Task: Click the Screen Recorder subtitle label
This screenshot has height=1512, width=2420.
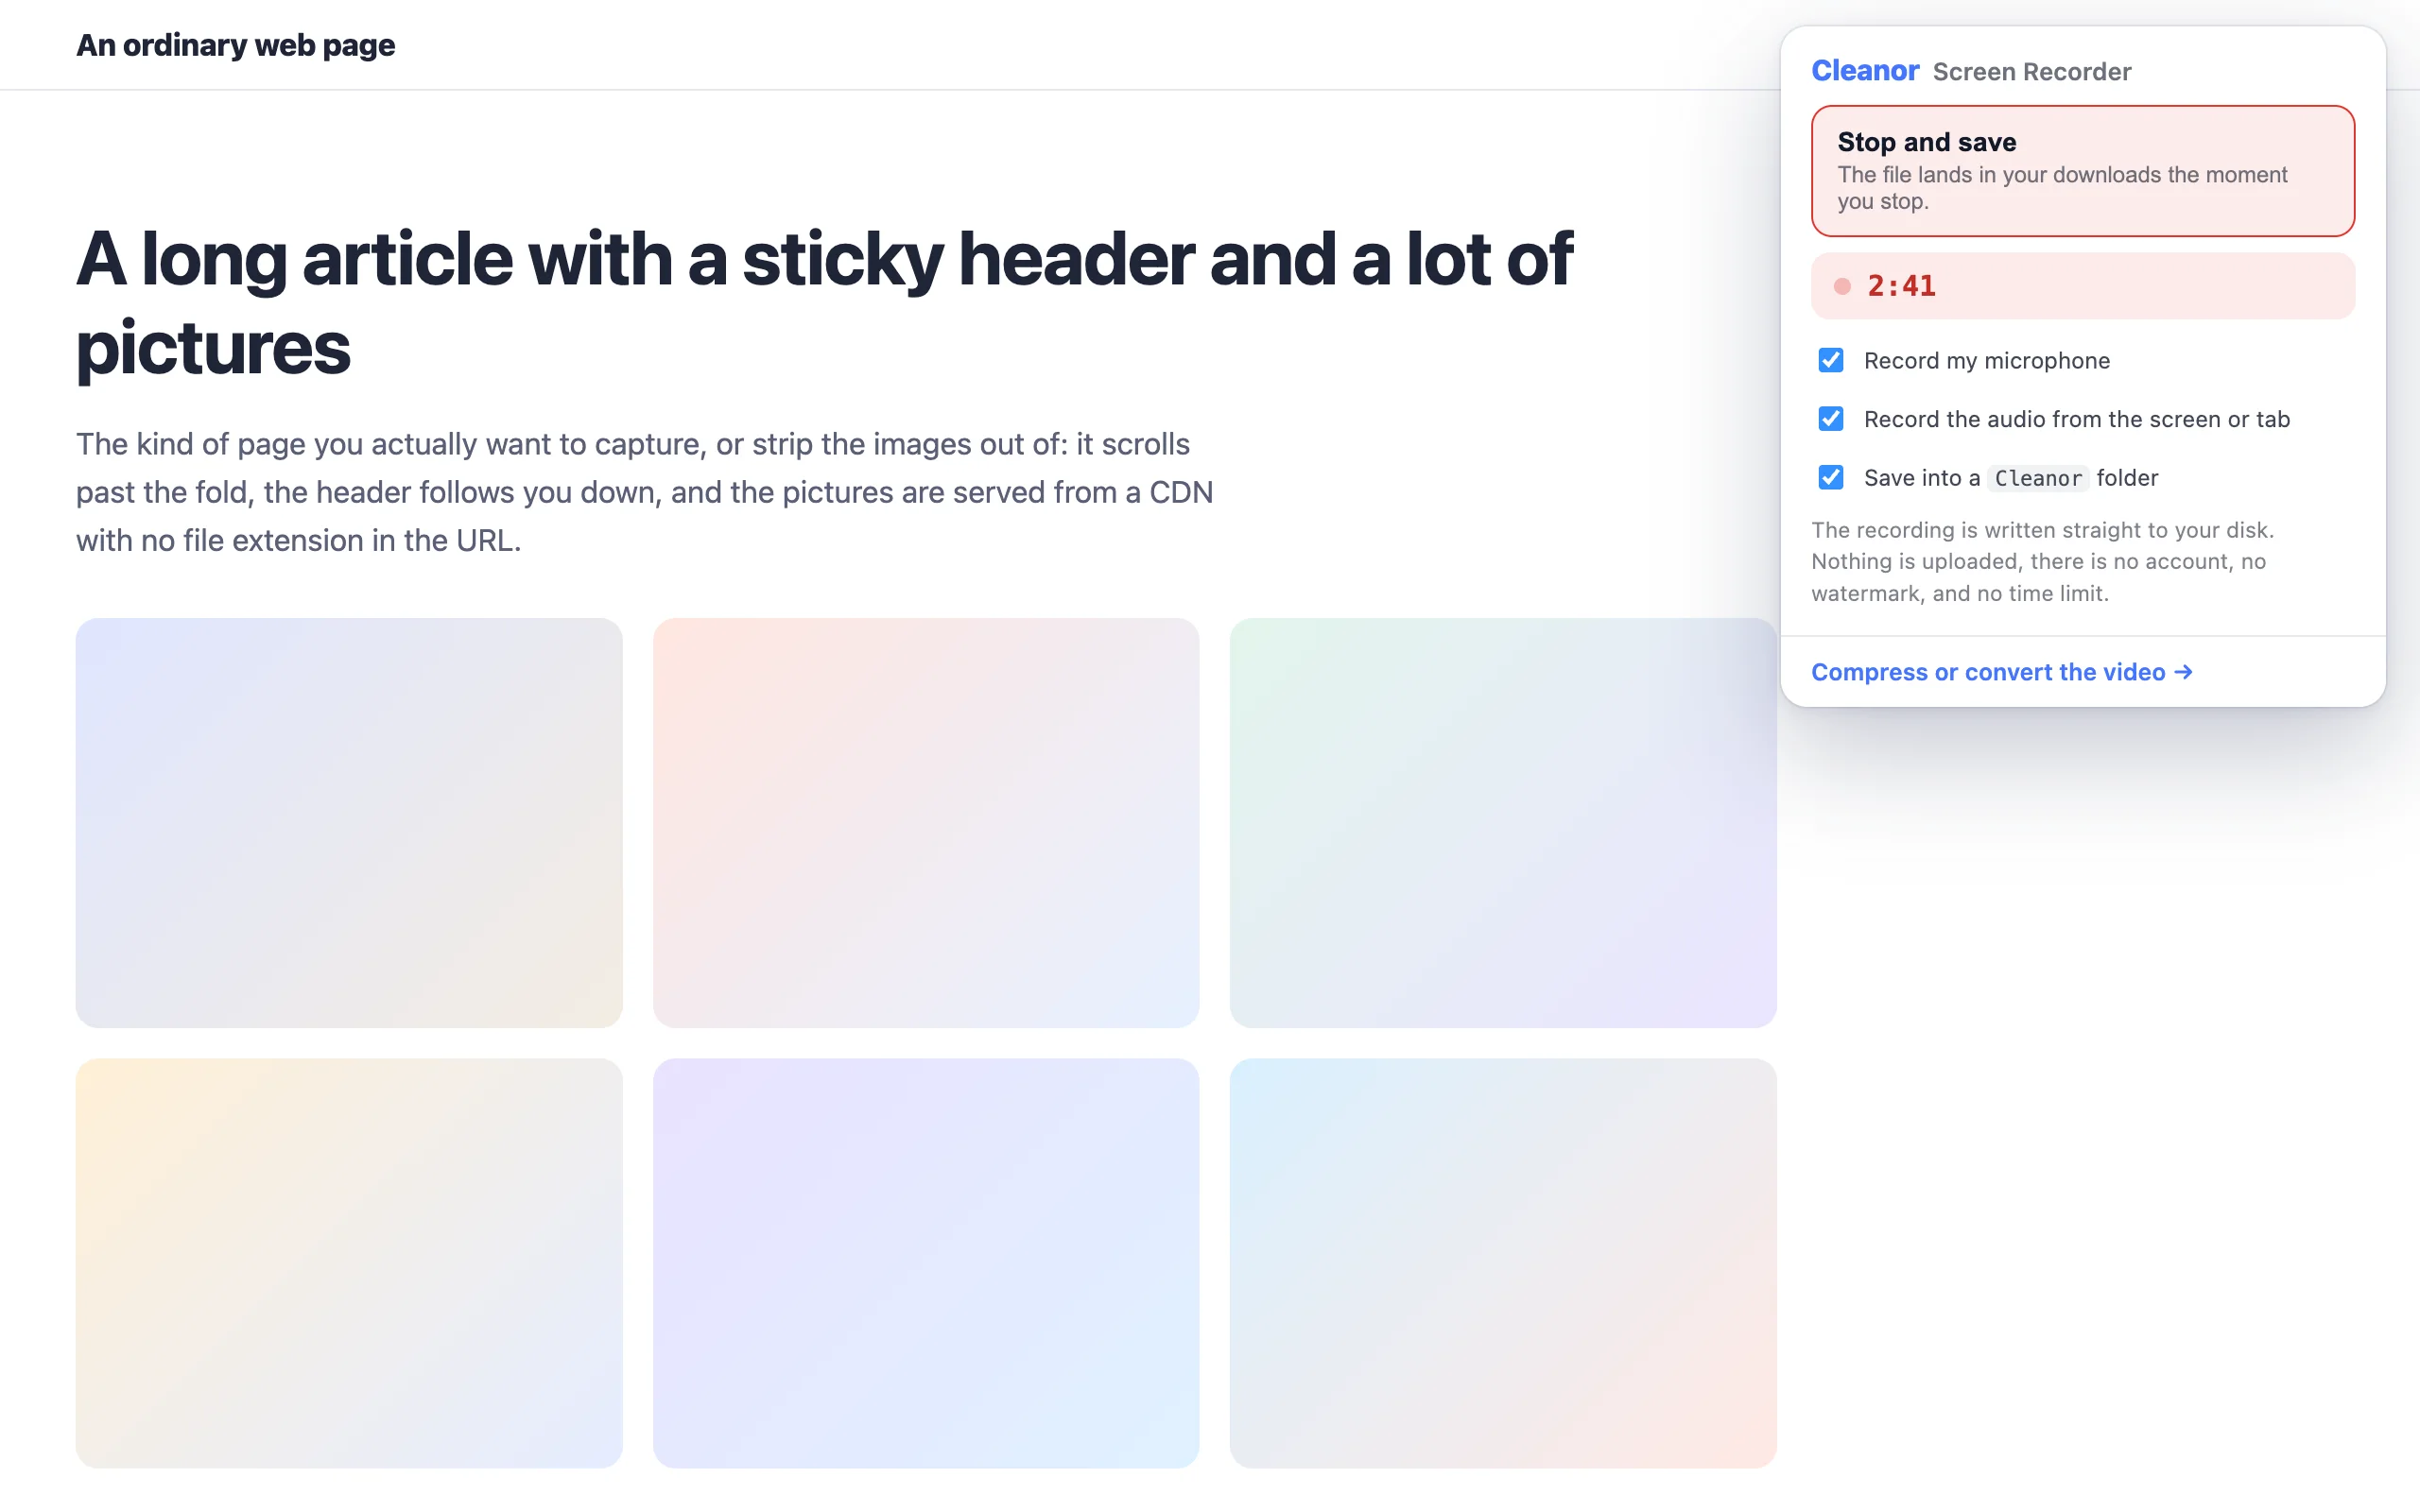Action: 2032,72
